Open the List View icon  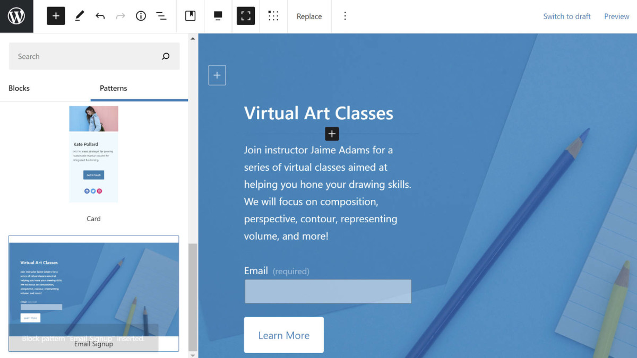pyautogui.click(x=161, y=16)
